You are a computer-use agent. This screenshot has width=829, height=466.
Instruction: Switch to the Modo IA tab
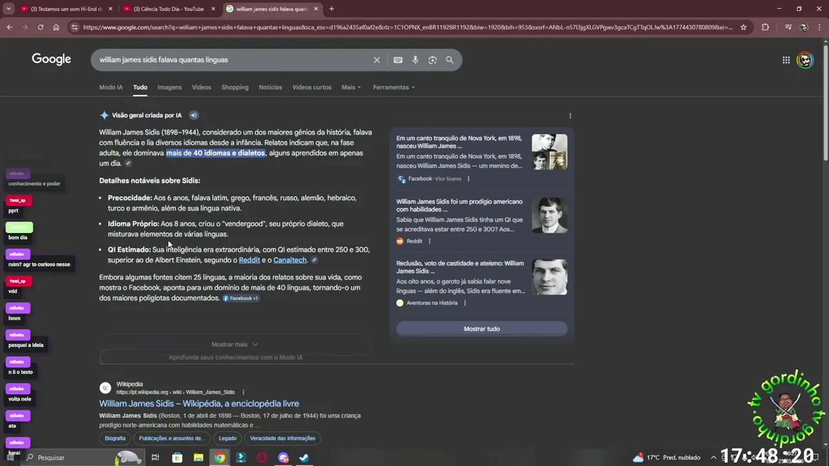tap(111, 87)
